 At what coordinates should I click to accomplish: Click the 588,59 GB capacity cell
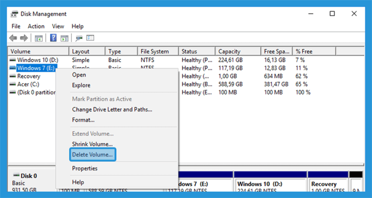coord(231,84)
